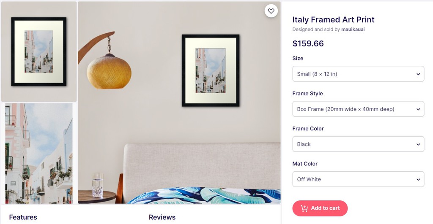The height and width of the screenshot is (224, 433).
Task: Click the main room preview image
Action: coord(179,103)
